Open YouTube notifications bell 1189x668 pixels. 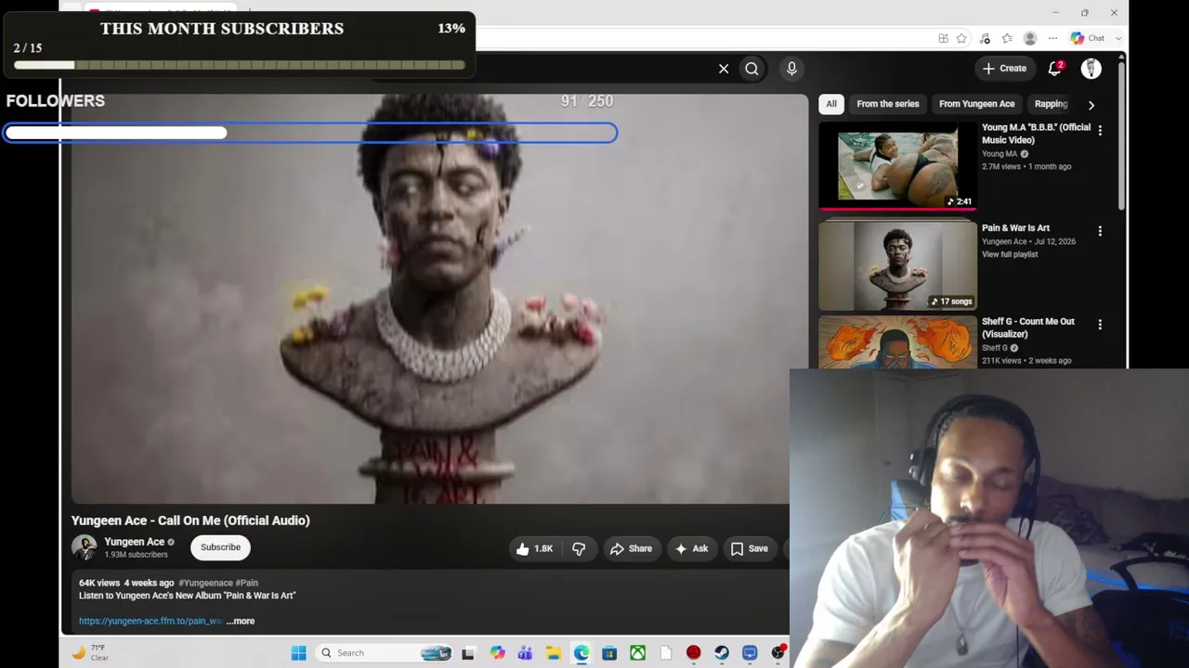(x=1055, y=68)
